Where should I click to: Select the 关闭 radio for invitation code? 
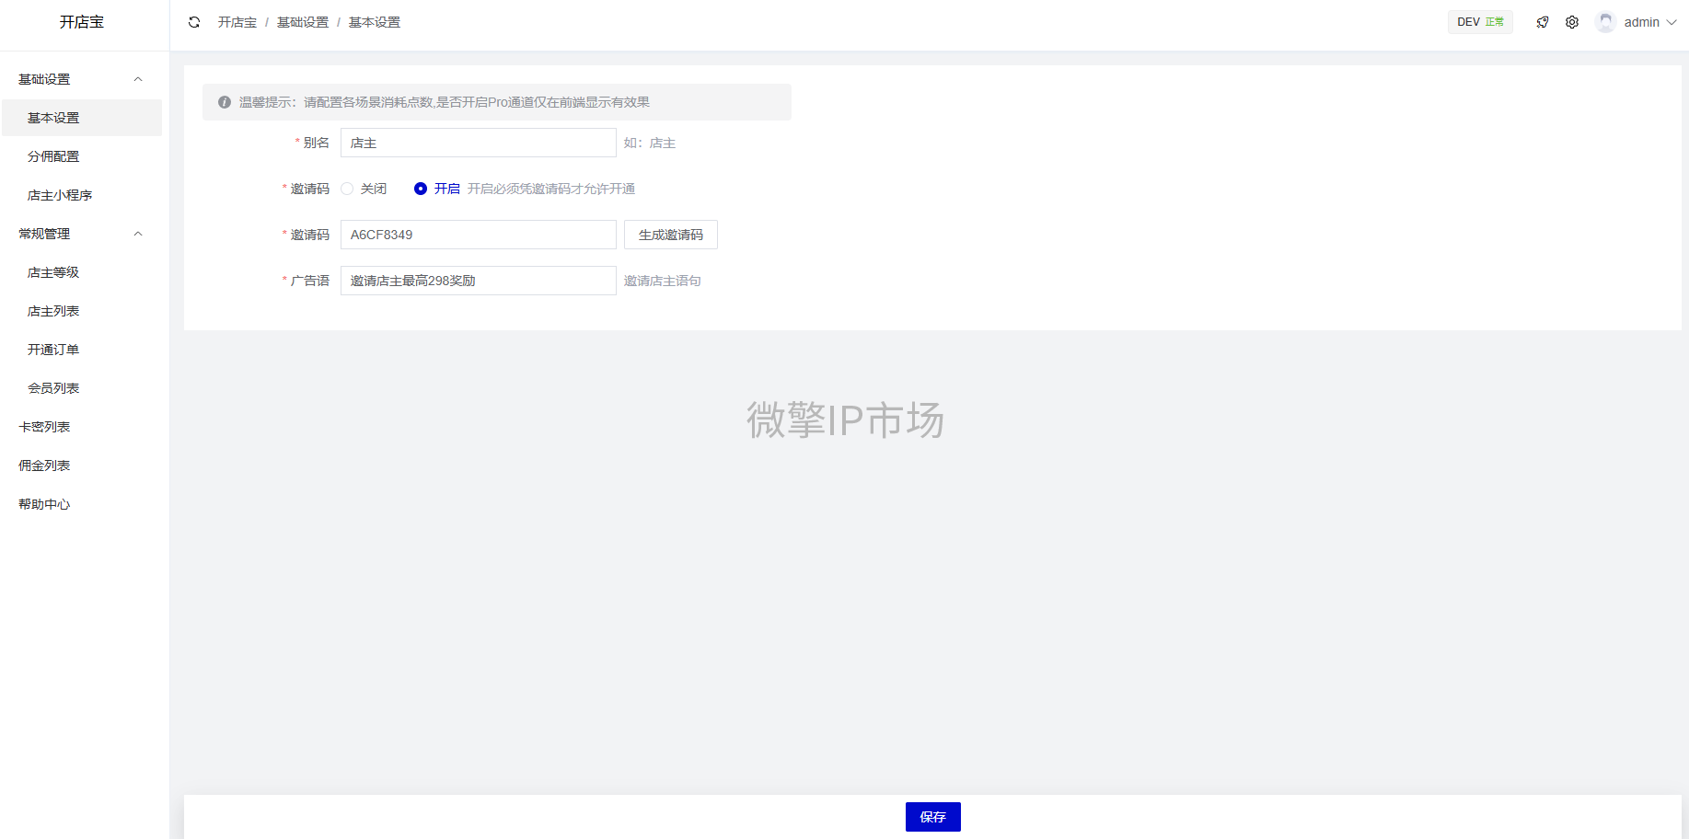pyautogui.click(x=347, y=189)
